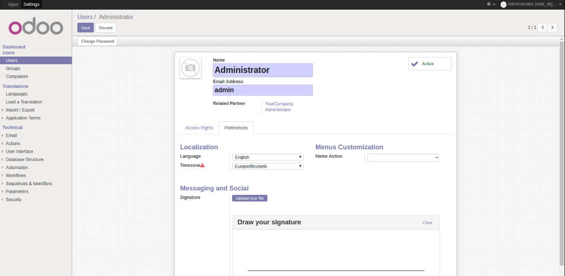The height and width of the screenshot is (276, 565).
Task: Clear the drawn signature
Action: click(427, 223)
